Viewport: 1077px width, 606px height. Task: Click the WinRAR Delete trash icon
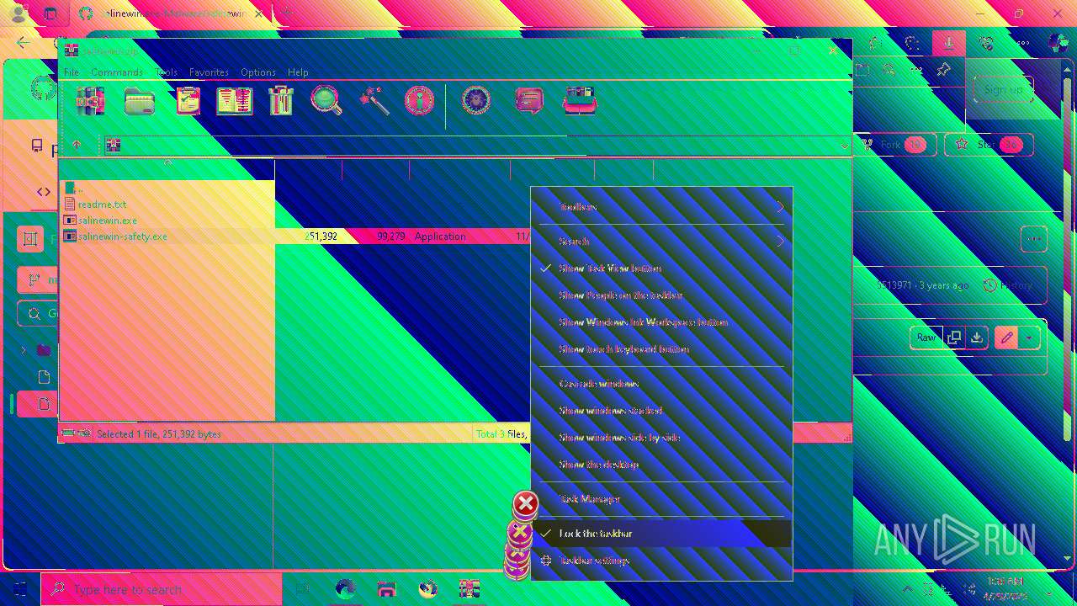pos(281,101)
